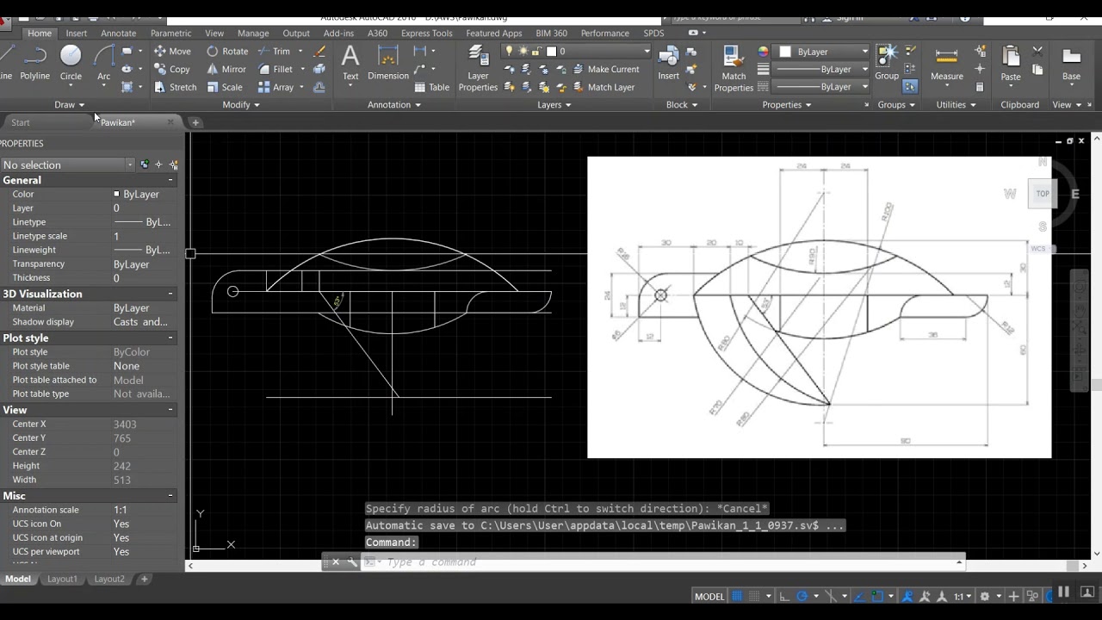Viewport: 1102px width, 620px height.
Task: Activate the Move command
Action: [x=172, y=51]
